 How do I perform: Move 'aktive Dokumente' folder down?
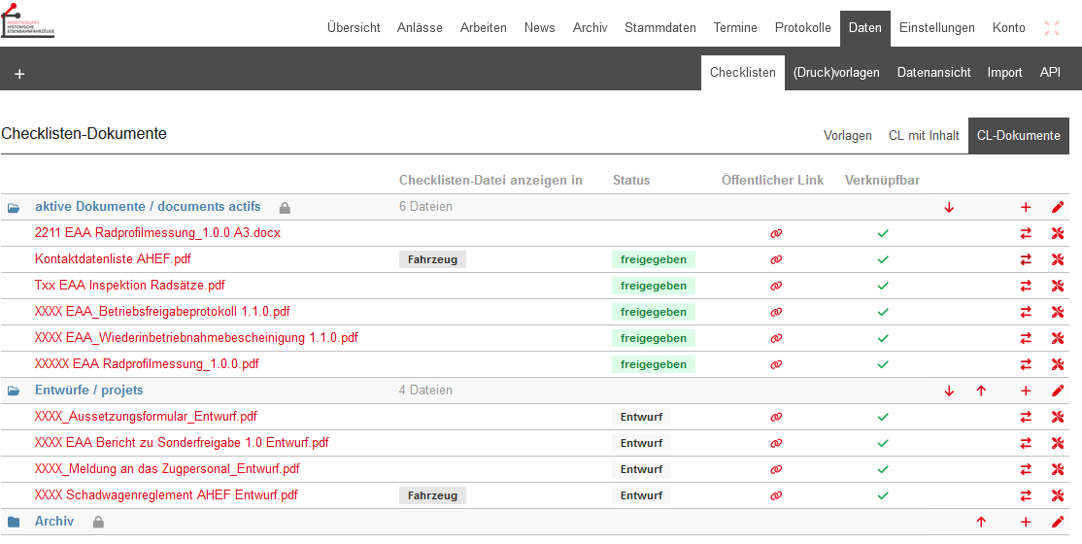pyautogui.click(x=949, y=207)
